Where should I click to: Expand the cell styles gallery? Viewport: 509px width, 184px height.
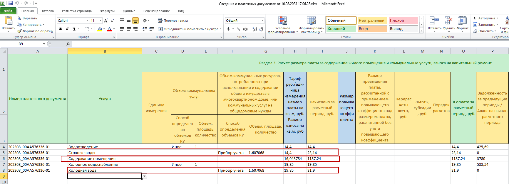click(x=421, y=31)
